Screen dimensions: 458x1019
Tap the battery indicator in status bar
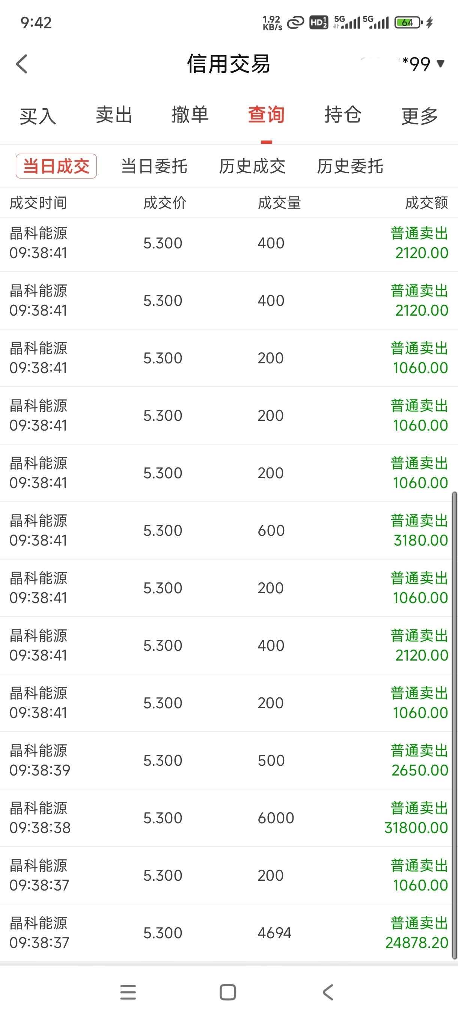pyautogui.click(x=408, y=23)
